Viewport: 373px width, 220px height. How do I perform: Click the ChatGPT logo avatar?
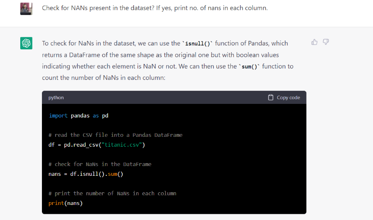(x=26, y=43)
